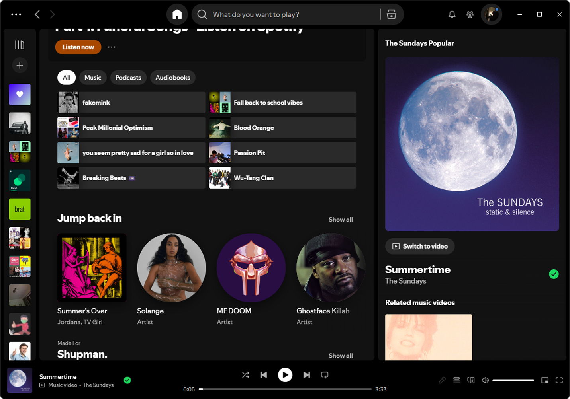Open the Solange artist card

171,280
